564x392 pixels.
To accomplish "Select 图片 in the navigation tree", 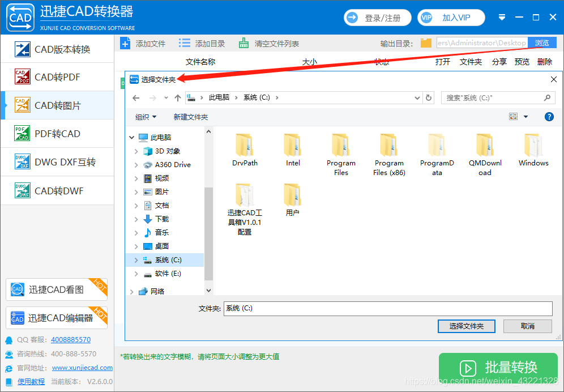I will [x=162, y=192].
